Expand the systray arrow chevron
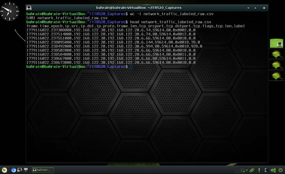The image size is (285, 174). tap(247, 170)
